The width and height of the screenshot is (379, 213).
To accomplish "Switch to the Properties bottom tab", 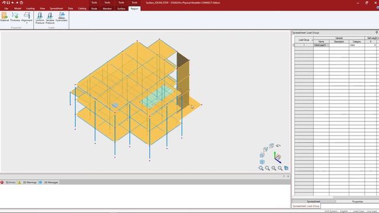I will 357,201.
